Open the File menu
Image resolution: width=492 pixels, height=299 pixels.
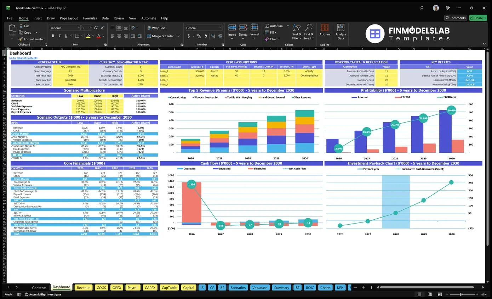(x=10, y=18)
